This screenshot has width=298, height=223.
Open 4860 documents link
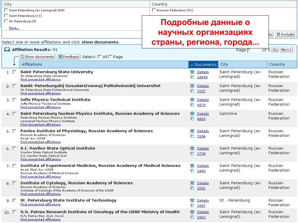(201, 119)
